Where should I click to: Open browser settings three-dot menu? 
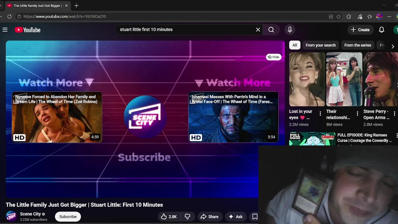pos(389,16)
